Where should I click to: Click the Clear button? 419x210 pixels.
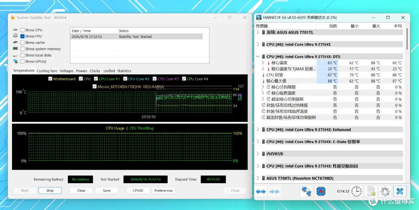(x=81, y=191)
